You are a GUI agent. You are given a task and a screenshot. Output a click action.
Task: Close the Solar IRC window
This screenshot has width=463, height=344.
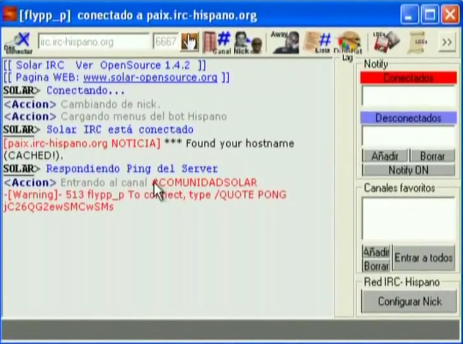(x=450, y=14)
